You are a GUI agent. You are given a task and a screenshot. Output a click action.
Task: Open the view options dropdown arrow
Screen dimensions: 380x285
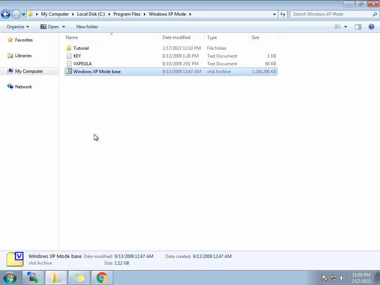click(x=345, y=27)
